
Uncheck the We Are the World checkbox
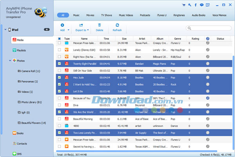pos(60,112)
